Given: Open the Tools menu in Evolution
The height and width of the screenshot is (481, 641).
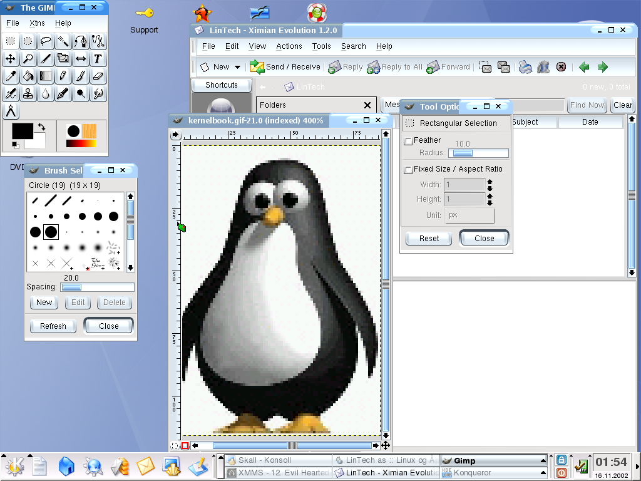Looking at the screenshot, I should 321,46.
